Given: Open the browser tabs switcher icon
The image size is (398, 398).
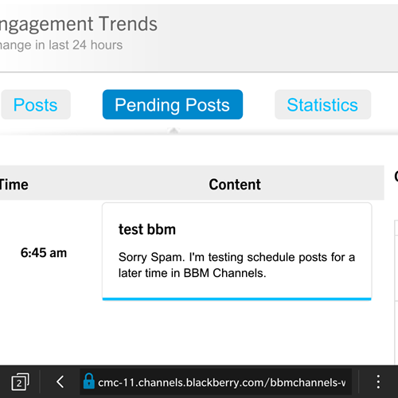Looking at the screenshot, I should point(20,382).
